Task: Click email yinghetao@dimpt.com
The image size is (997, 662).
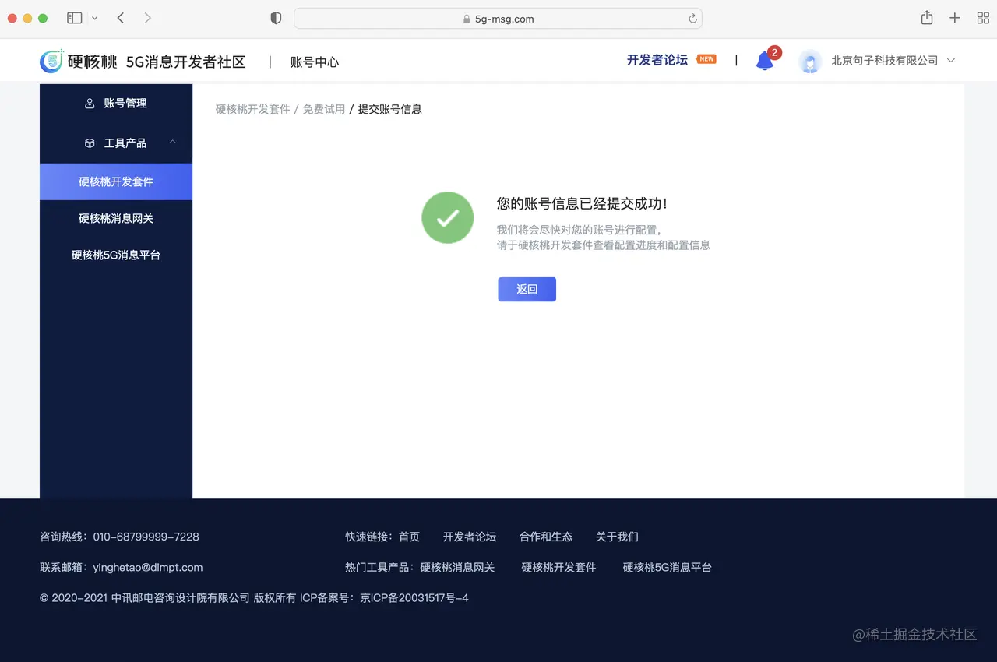Action: pyautogui.click(x=148, y=568)
